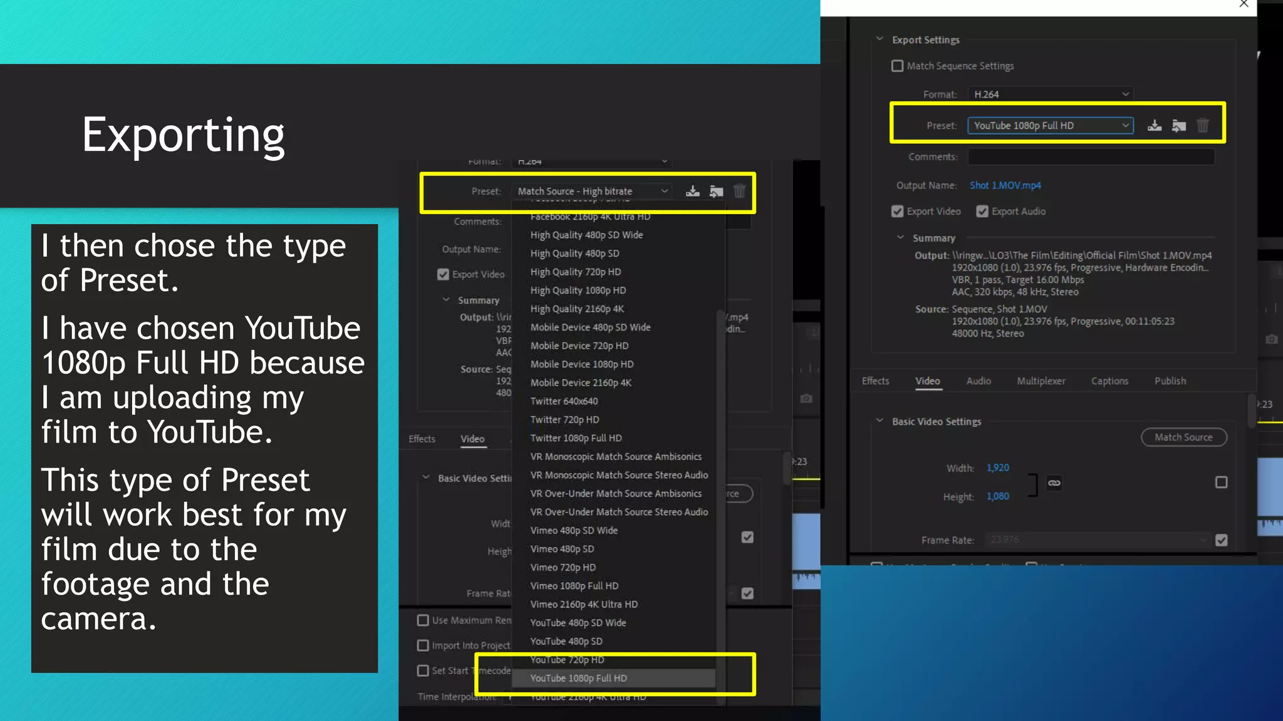Tick the Use Maximum Render checkbox
Image resolution: width=1283 pixels, height=721 pixels.
(x=423, y=620)
